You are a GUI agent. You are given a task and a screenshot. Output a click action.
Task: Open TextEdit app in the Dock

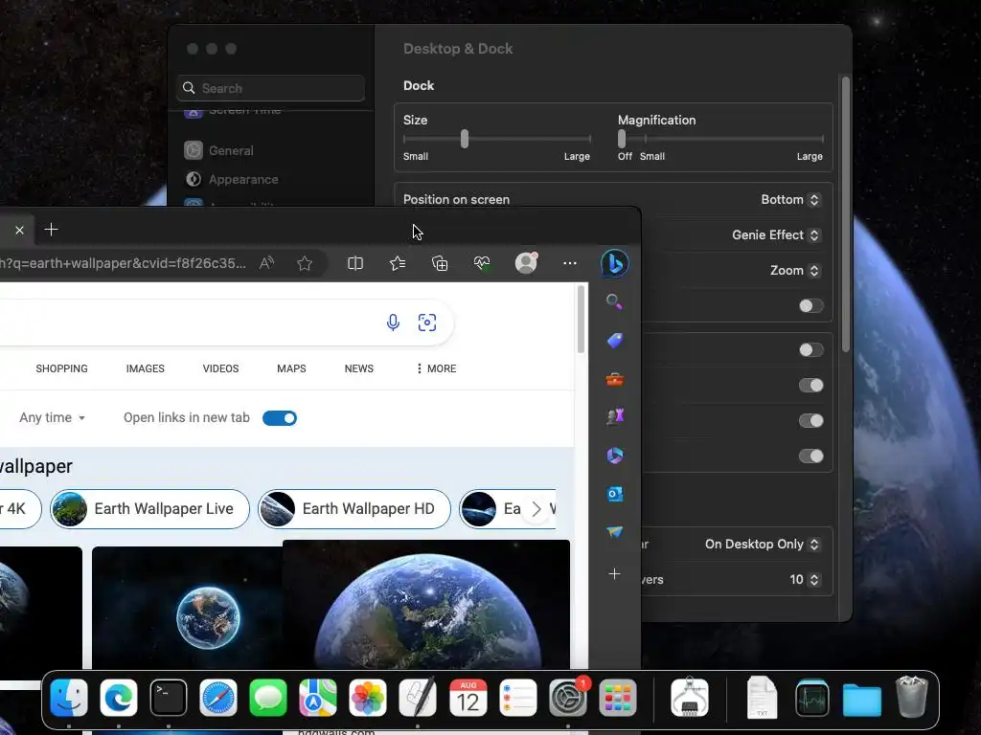(418, 698)
